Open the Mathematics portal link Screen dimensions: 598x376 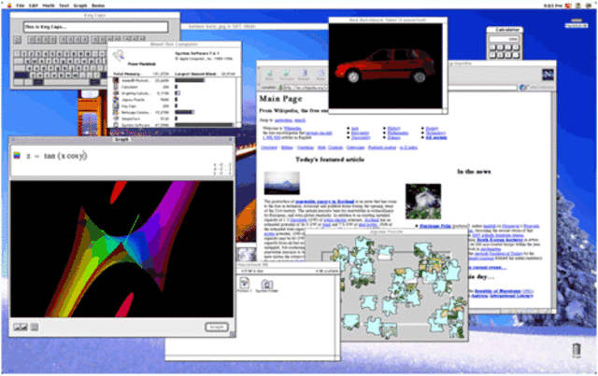tap(398, 132)
